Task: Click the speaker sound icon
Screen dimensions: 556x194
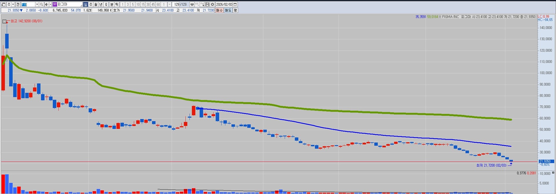Action: (x=47, y=4)
